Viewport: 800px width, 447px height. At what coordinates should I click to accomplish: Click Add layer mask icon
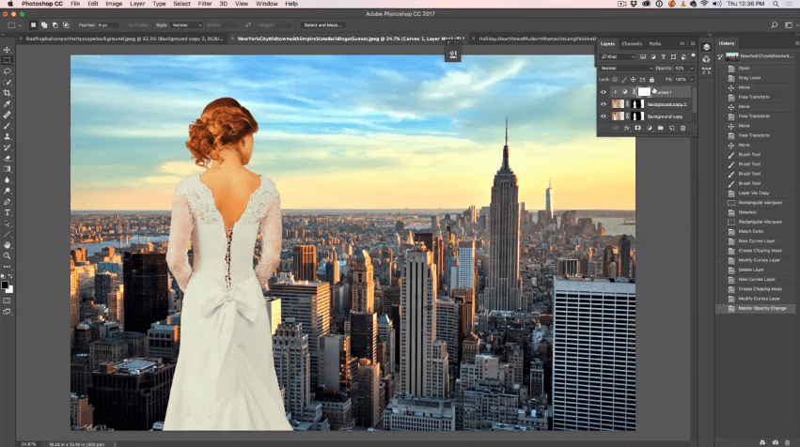pyautogui.click(x=637, y=129)
